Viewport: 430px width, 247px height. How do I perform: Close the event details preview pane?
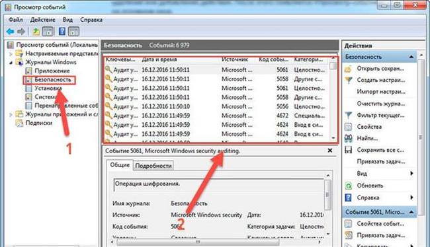pyautogui.click(x=330, y=151)
